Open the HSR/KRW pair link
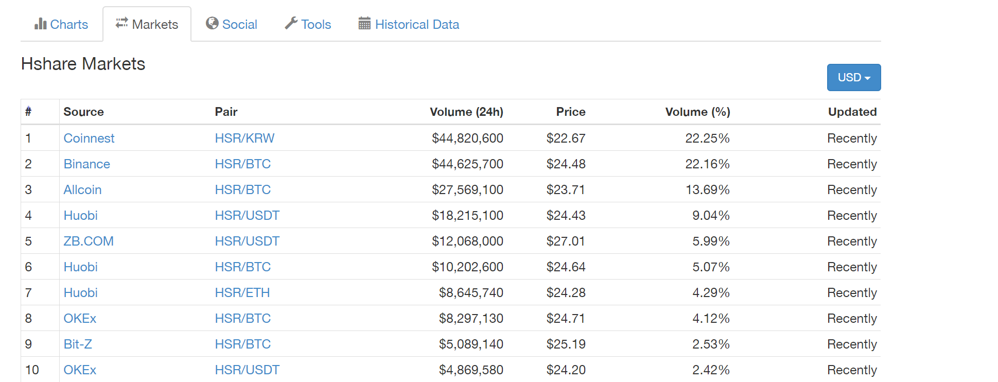Screen dimensions: 998x382 coord(244,138)
